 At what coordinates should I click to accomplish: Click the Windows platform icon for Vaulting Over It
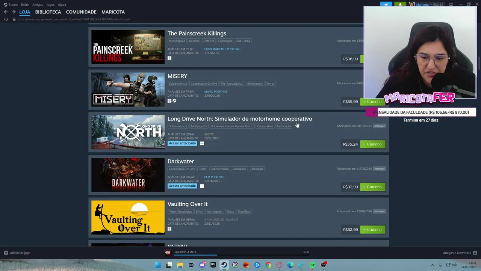(169, 228)
